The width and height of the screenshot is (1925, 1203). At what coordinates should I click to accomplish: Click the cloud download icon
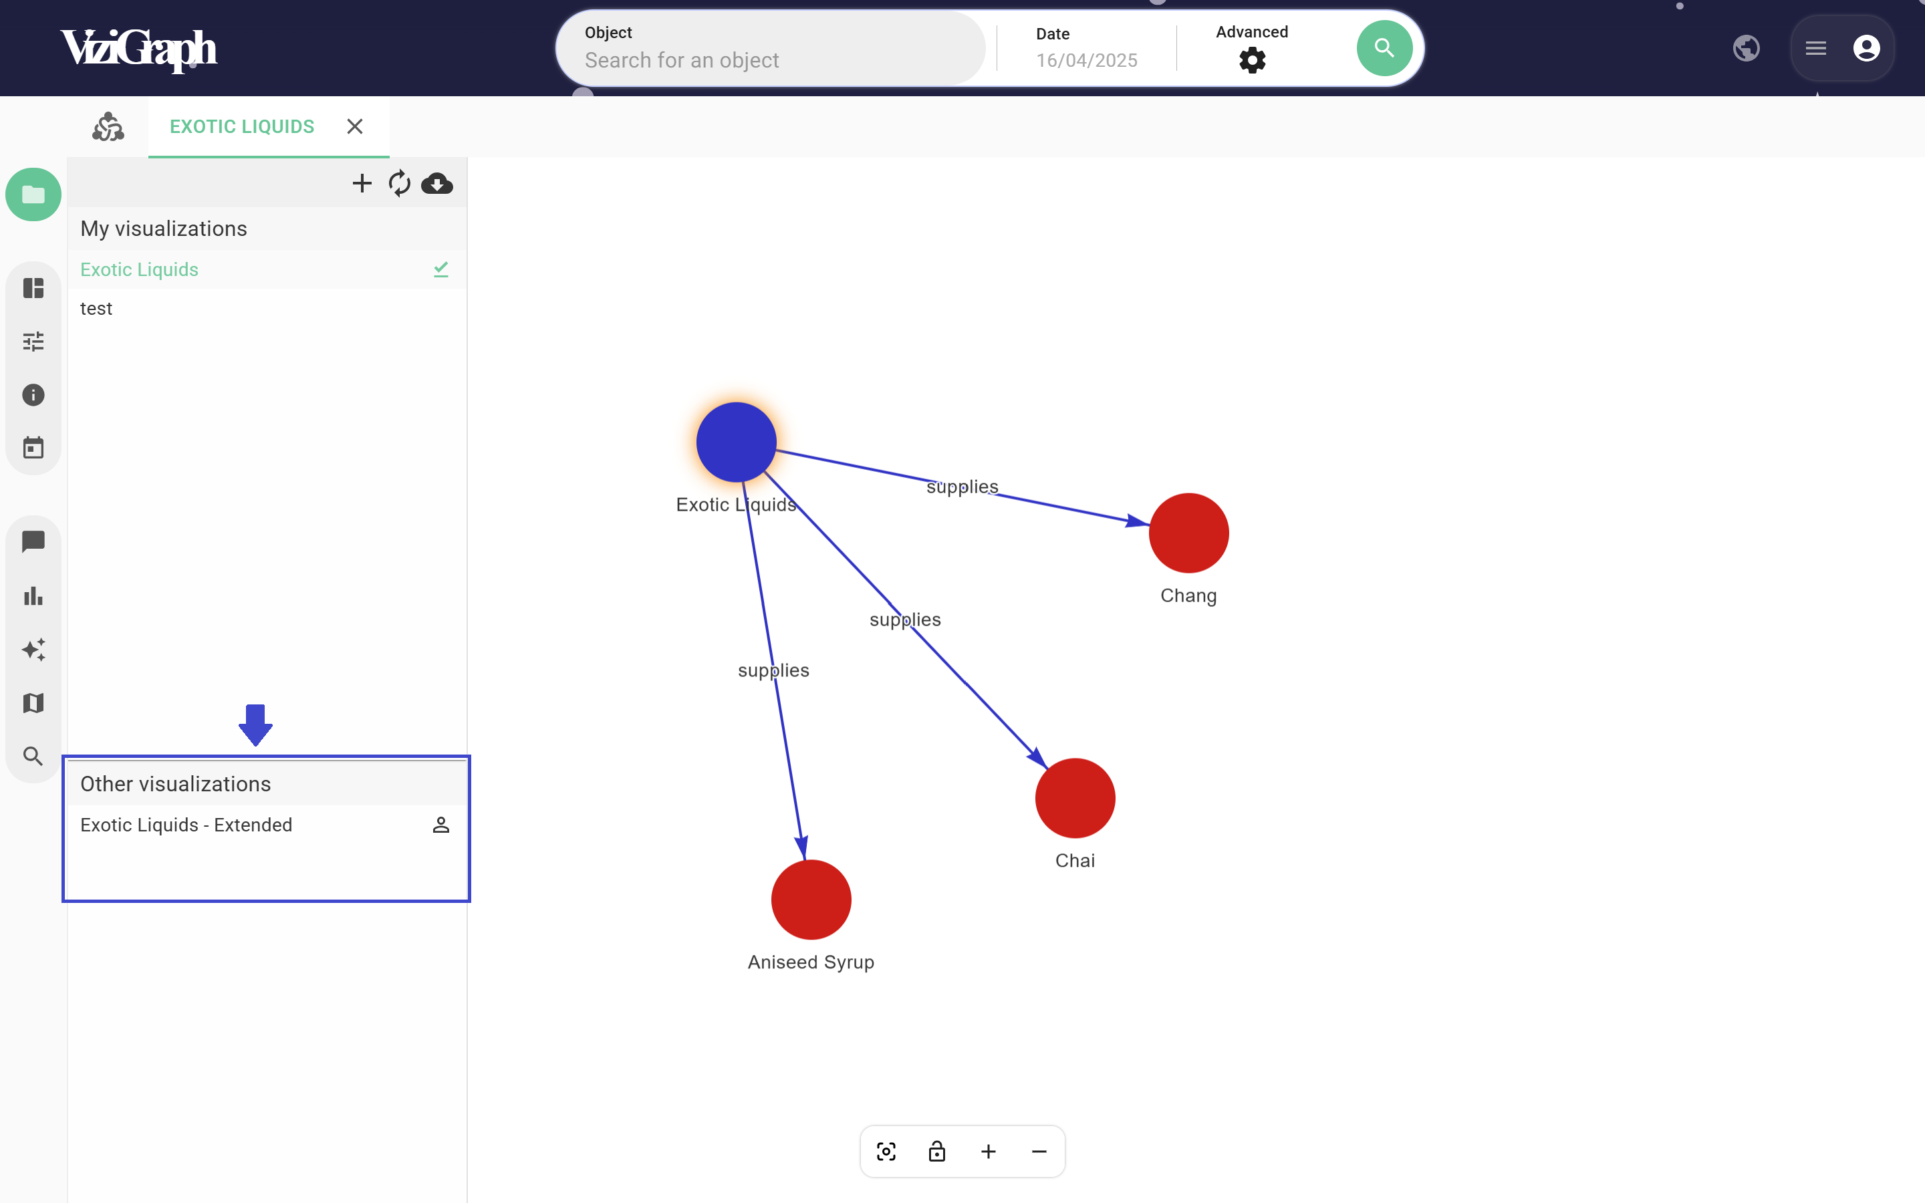coord(436,184)
